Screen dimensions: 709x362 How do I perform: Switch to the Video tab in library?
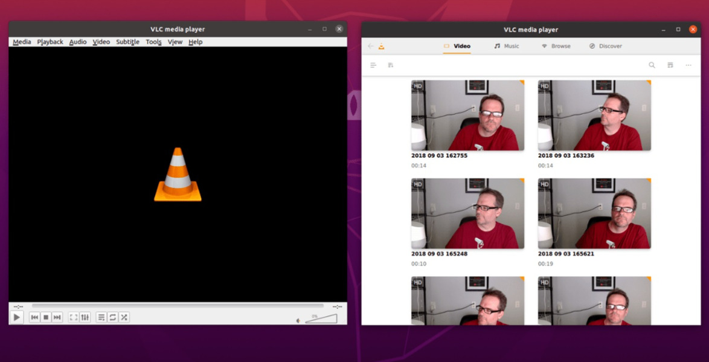pyautogui.click(x=457, y=46)
